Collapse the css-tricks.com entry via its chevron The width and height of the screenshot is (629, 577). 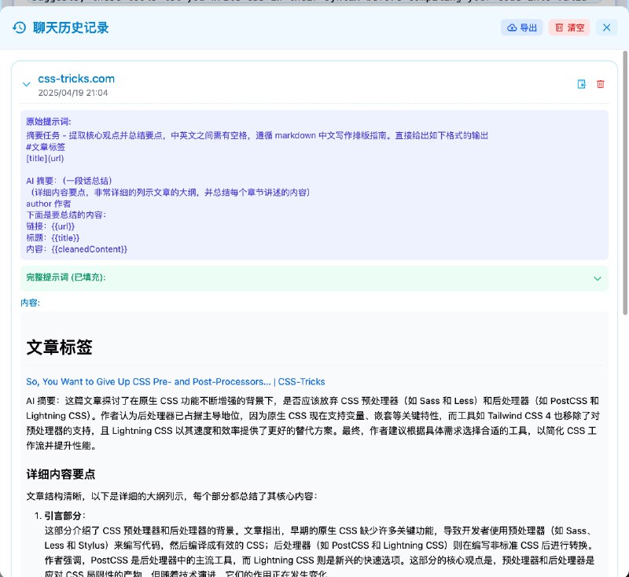coord(26,83)
